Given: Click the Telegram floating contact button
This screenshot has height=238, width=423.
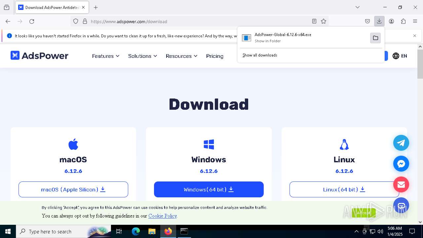Looking at the screenshot, I should pos(401,143).
